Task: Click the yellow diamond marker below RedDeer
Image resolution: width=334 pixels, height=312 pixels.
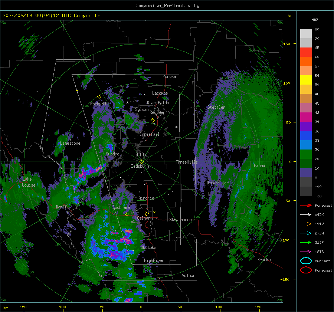Action: tap(153, 121)
